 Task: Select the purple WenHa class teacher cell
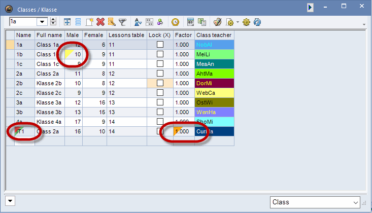point(215,112)
